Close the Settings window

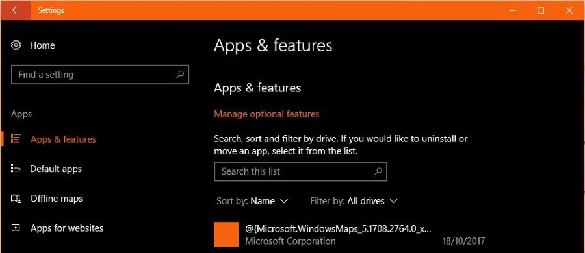[569, 10]
